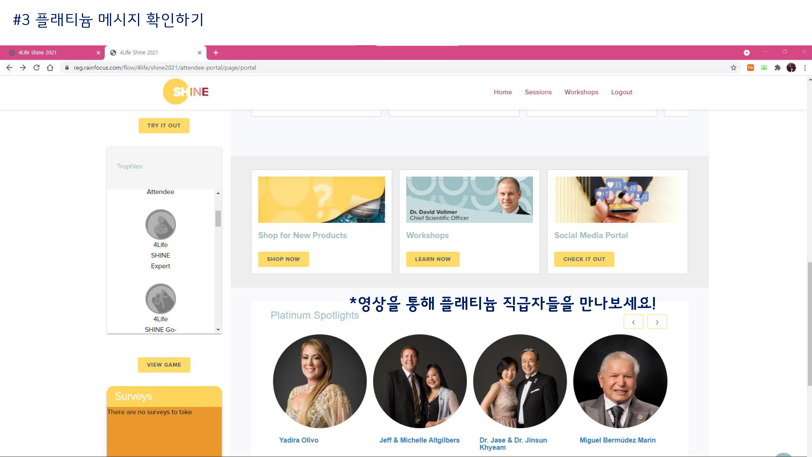Click the trophies list scrollbar thumb
The image size is (812, 457).
[x=218, y=218]
